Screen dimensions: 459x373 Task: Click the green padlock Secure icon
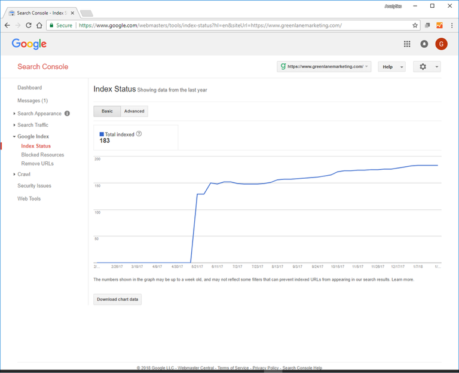tap(51, 26)
